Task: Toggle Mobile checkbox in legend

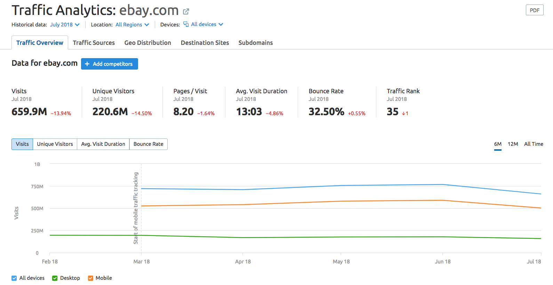Action: 90,278
